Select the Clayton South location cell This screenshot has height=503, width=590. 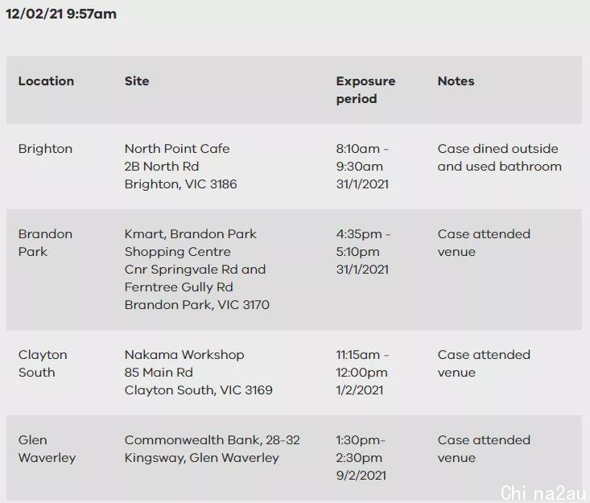tap(43, 364)
